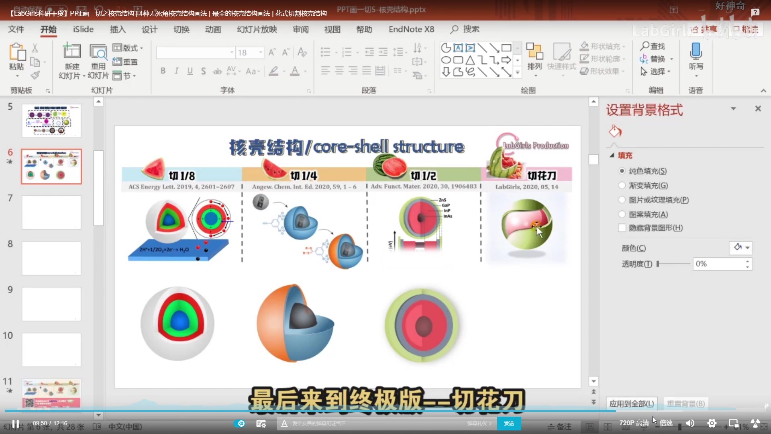Click the font color A icon
This screenshot has height=434, width=771.
(x=295, y=71)
